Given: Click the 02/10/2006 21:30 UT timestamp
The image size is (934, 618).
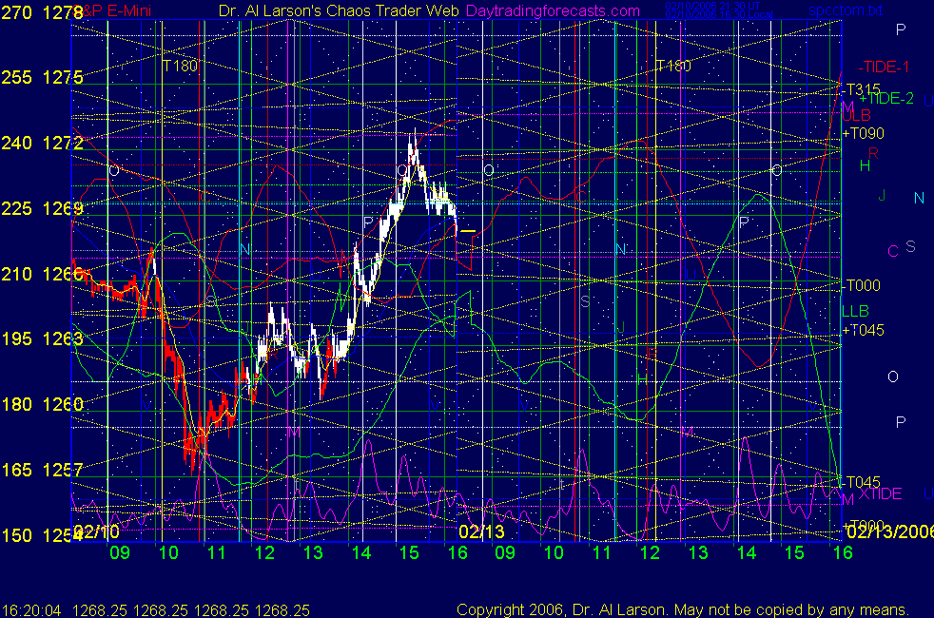Looking at the screenshot, I should [712, 6].
